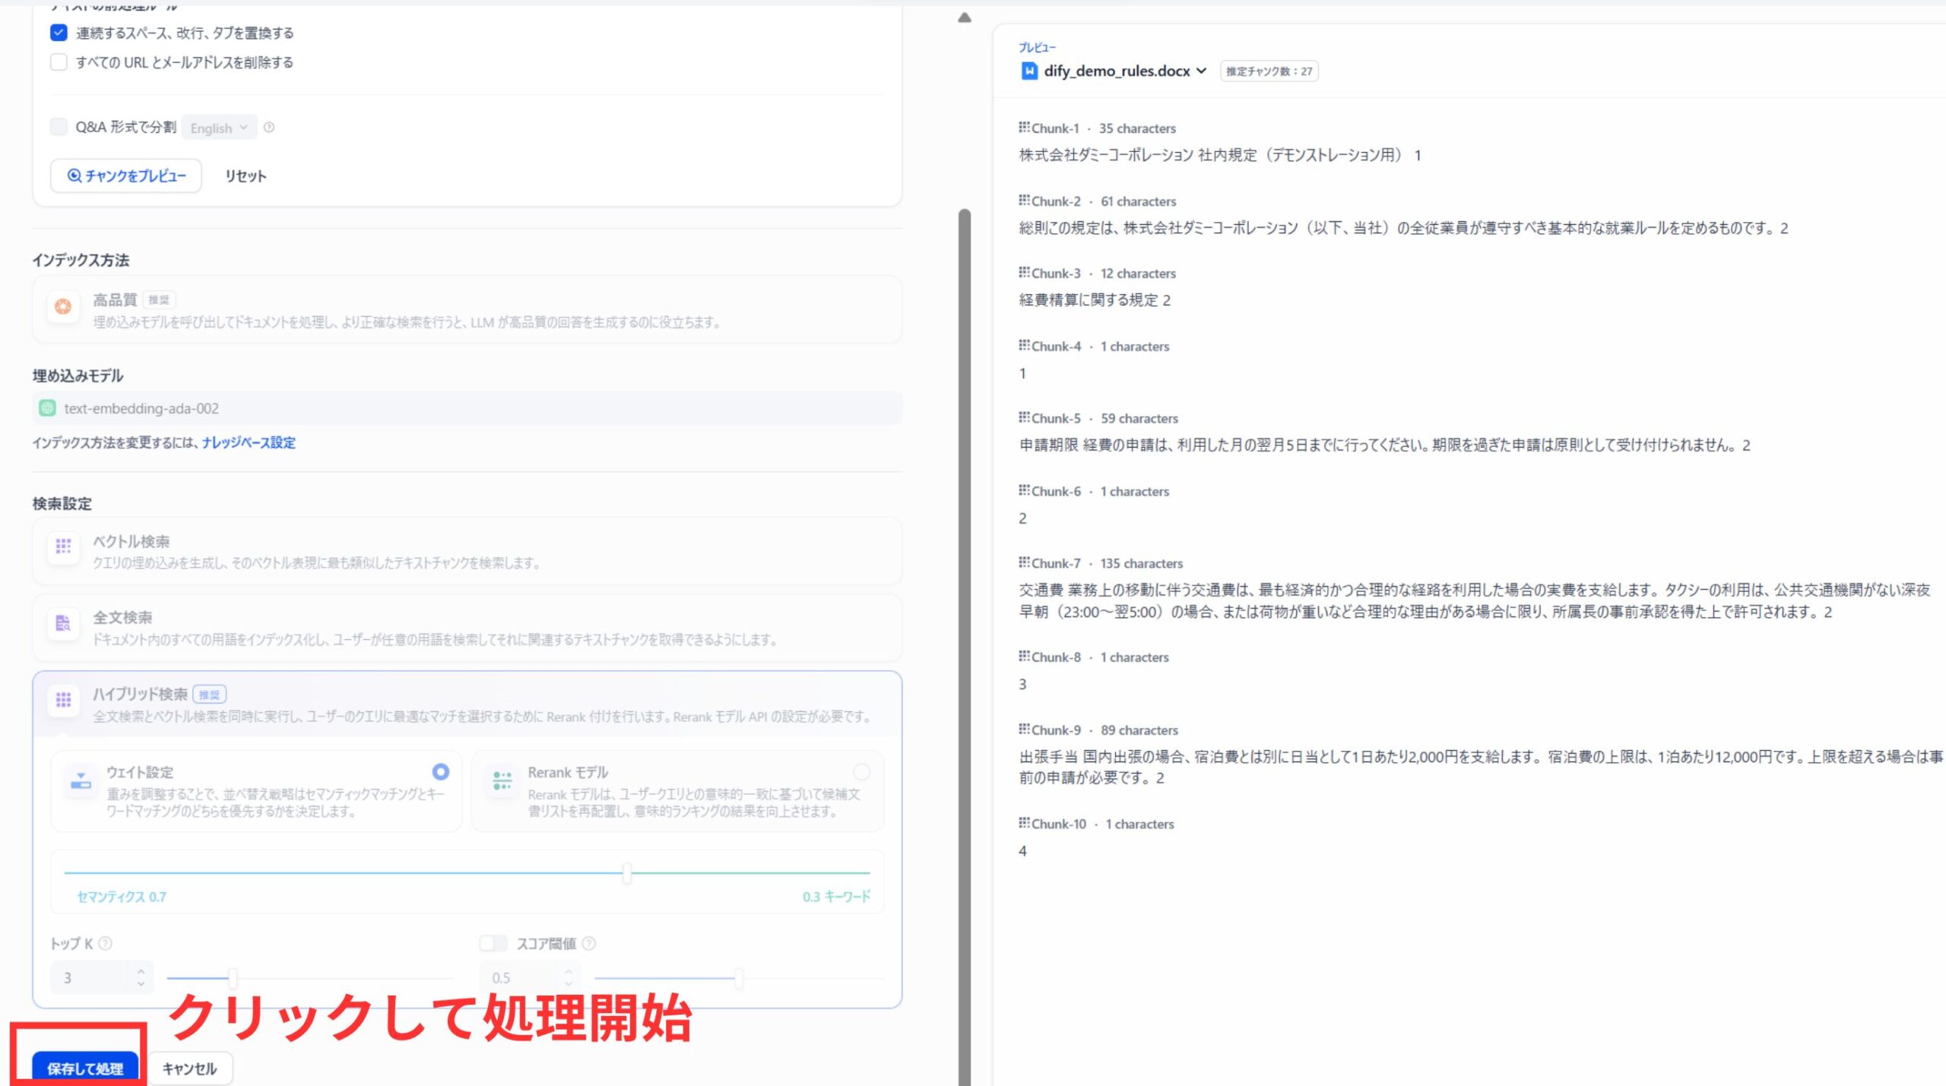Click the Chunk-9 text starting 出張手当
This screenshot has height=1086, width=1946.
point(1481,767)
